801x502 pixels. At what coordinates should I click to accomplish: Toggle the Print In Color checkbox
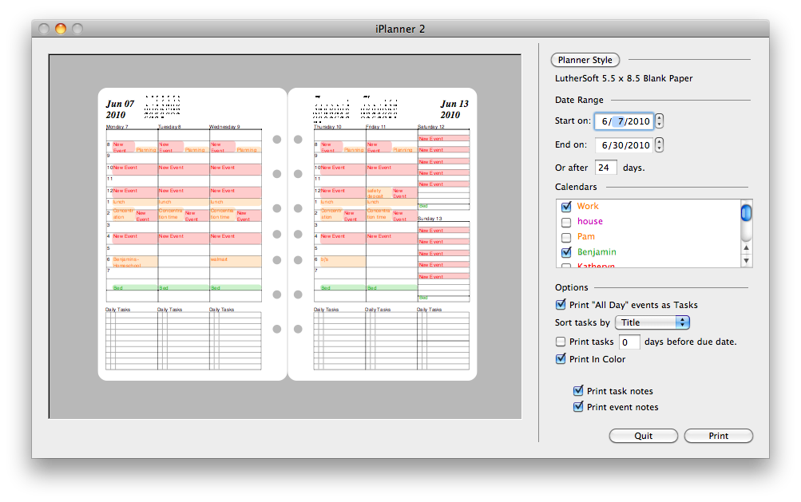tap(561, 359)
